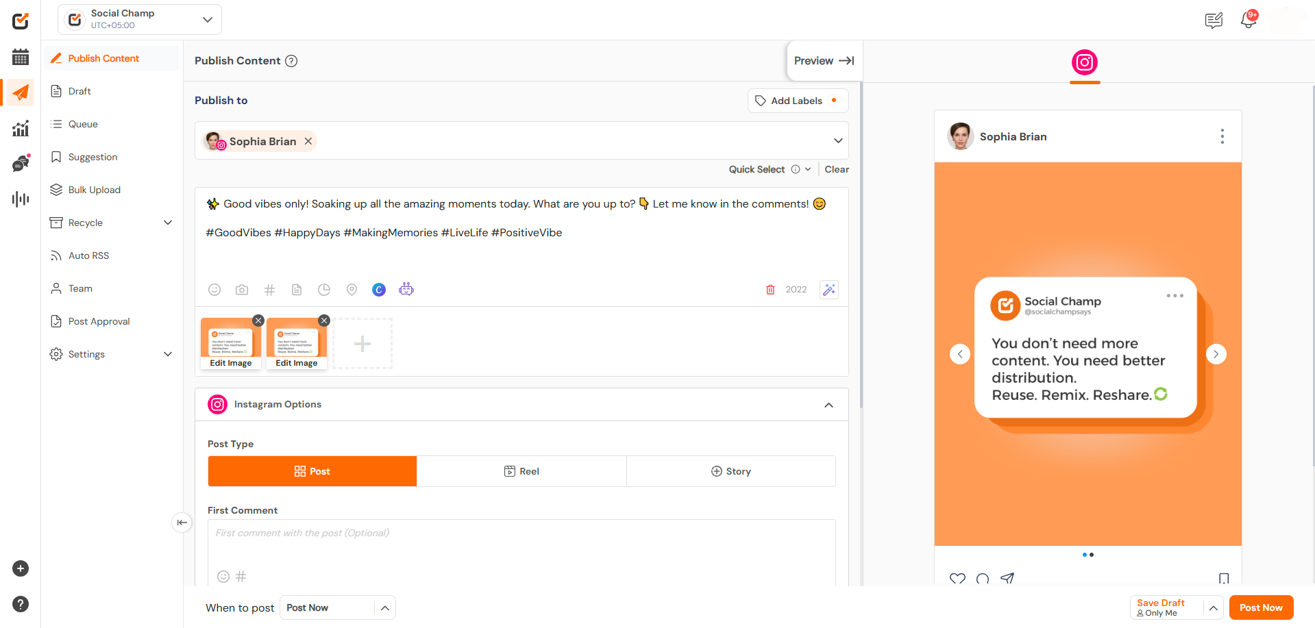
Task: Click the Preview toggle button
Action: (824, 61)
